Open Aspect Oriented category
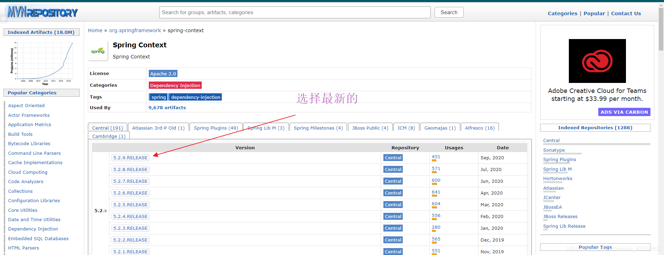 (x=26, y=106)
